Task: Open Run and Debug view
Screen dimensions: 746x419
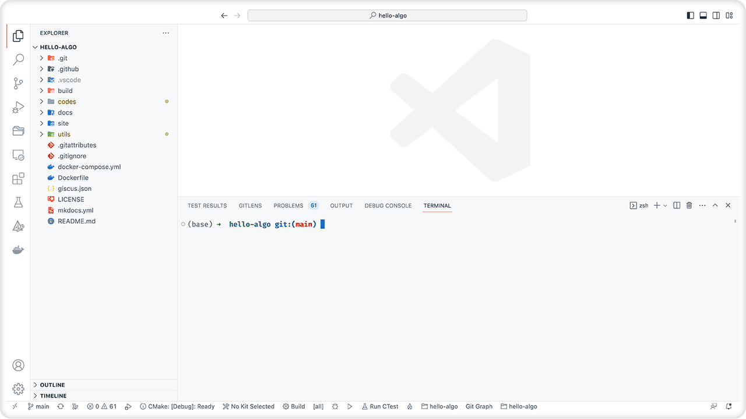Action: 19,107
